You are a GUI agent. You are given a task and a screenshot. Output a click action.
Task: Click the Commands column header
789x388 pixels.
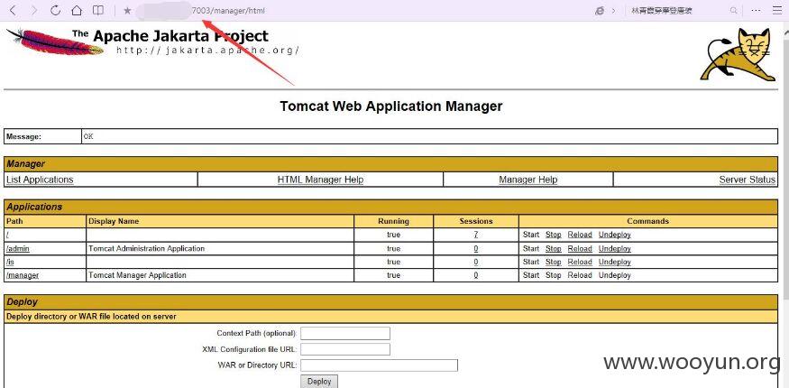tap(648, 221)
